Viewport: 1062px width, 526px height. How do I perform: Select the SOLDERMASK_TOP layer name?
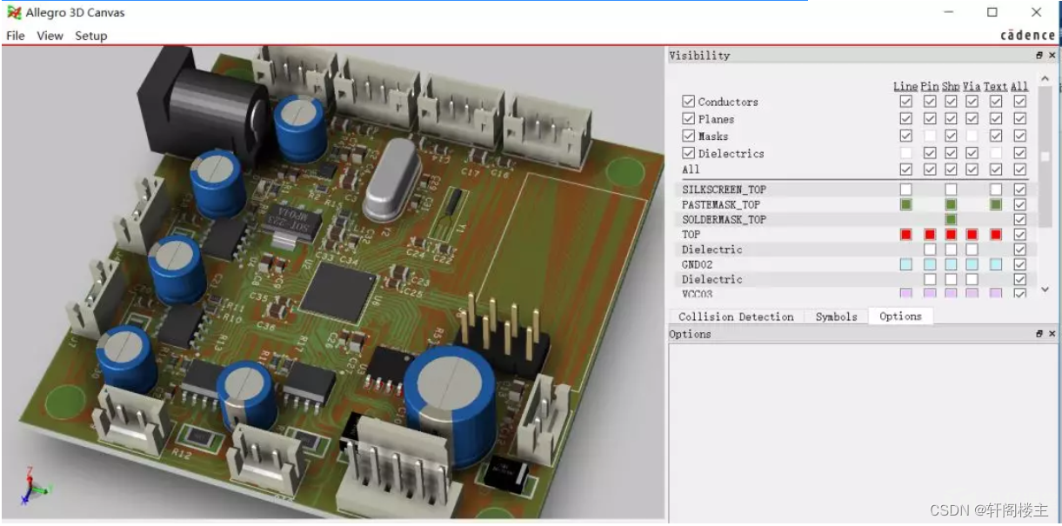pos(724,220)
